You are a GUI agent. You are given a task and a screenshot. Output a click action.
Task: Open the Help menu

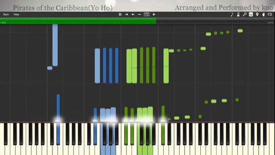point(16,14)
